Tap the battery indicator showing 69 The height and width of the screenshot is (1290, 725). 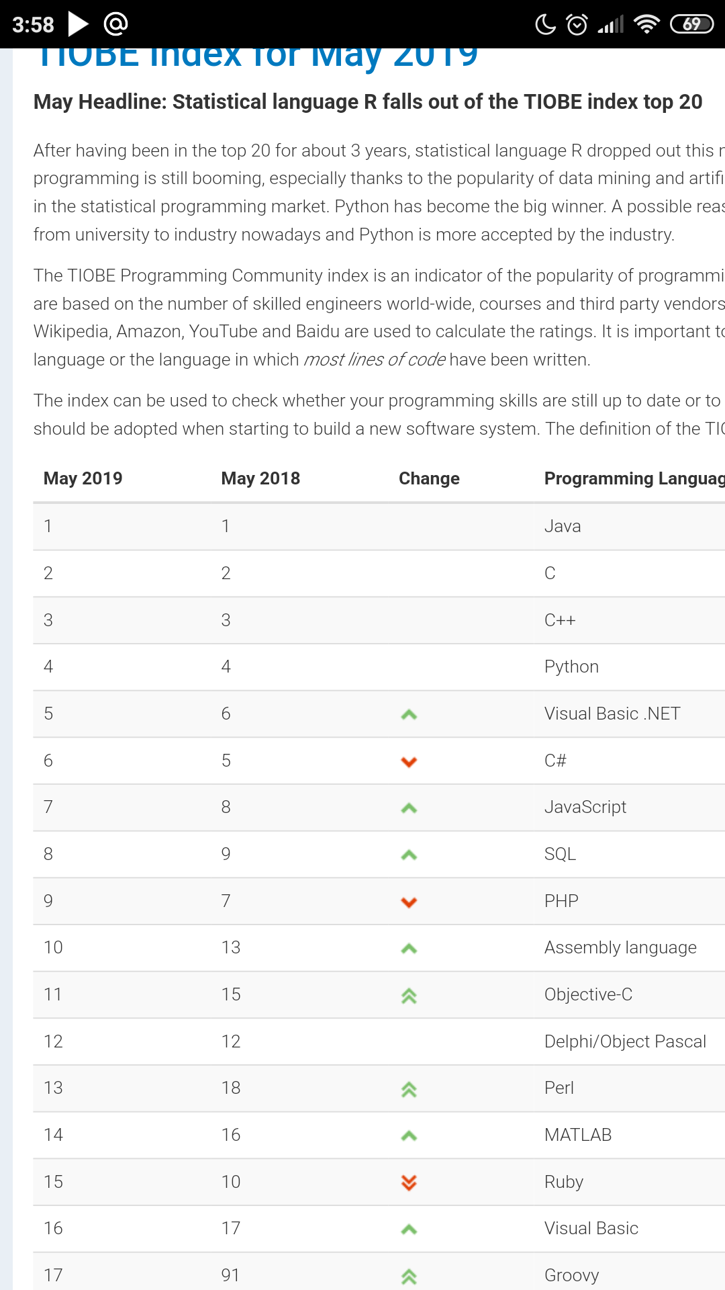691,25
